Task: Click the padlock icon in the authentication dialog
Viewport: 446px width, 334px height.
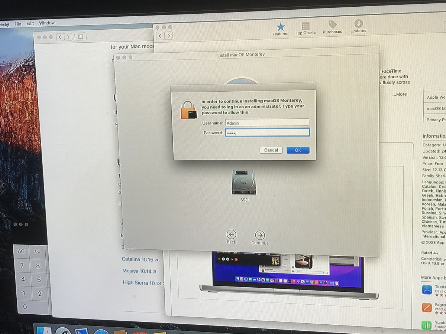Action: tap(188, 109)
